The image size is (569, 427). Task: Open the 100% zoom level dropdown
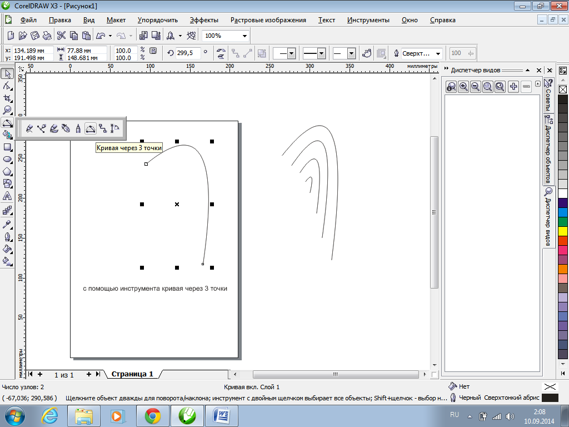click(x=244, y=36)
